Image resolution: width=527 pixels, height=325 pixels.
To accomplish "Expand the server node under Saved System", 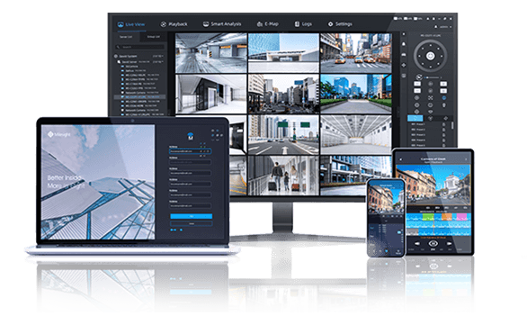I will point(119,62).
